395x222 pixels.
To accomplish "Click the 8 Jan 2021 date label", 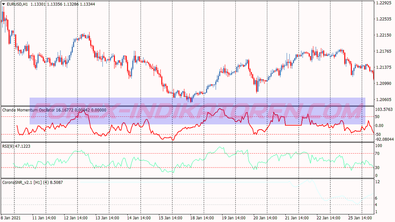I will coord(10,218).
